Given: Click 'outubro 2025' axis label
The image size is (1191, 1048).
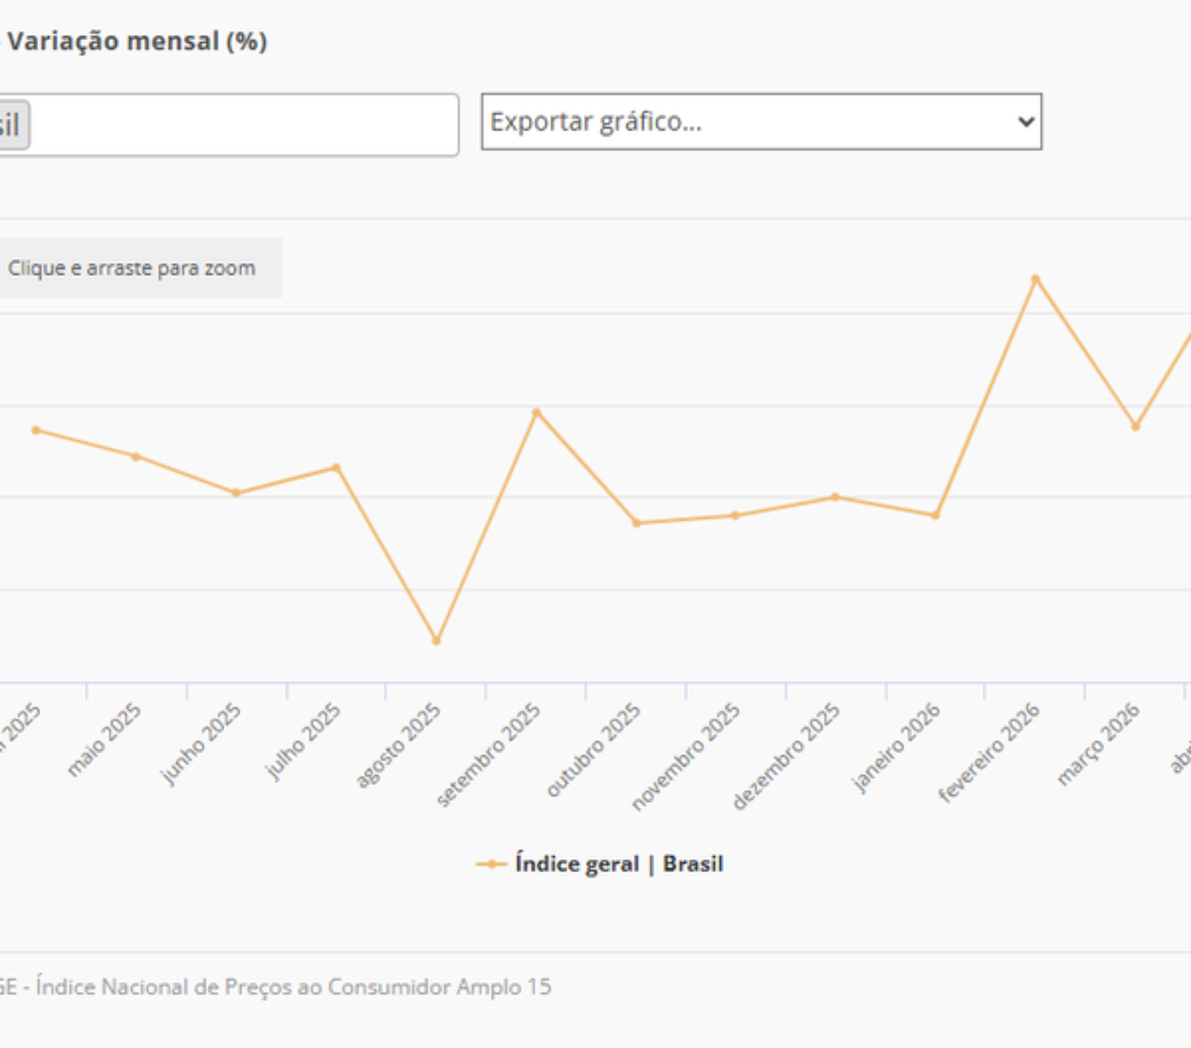Looking at the screenshot, I should coord(593,749).
